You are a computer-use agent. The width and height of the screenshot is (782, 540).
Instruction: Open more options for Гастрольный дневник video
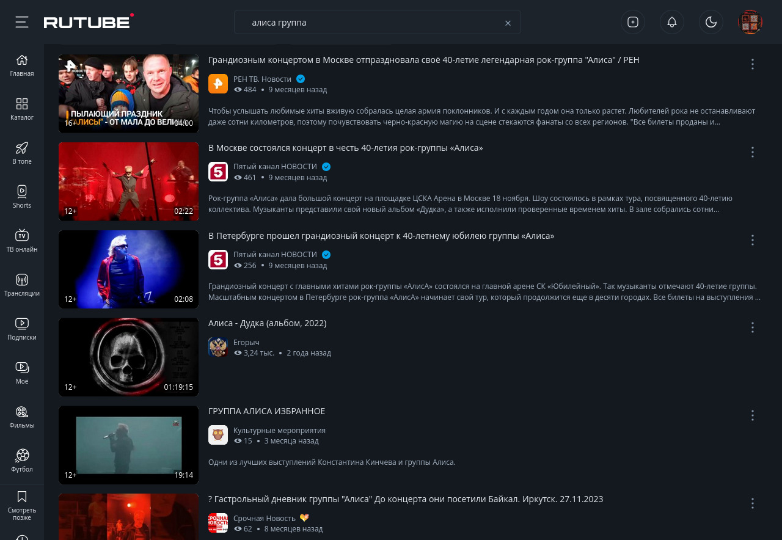(x=753, y=503)
